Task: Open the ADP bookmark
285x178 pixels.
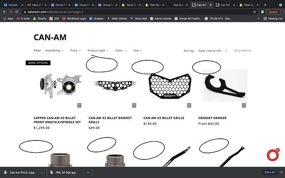Action: coord(55,19)
